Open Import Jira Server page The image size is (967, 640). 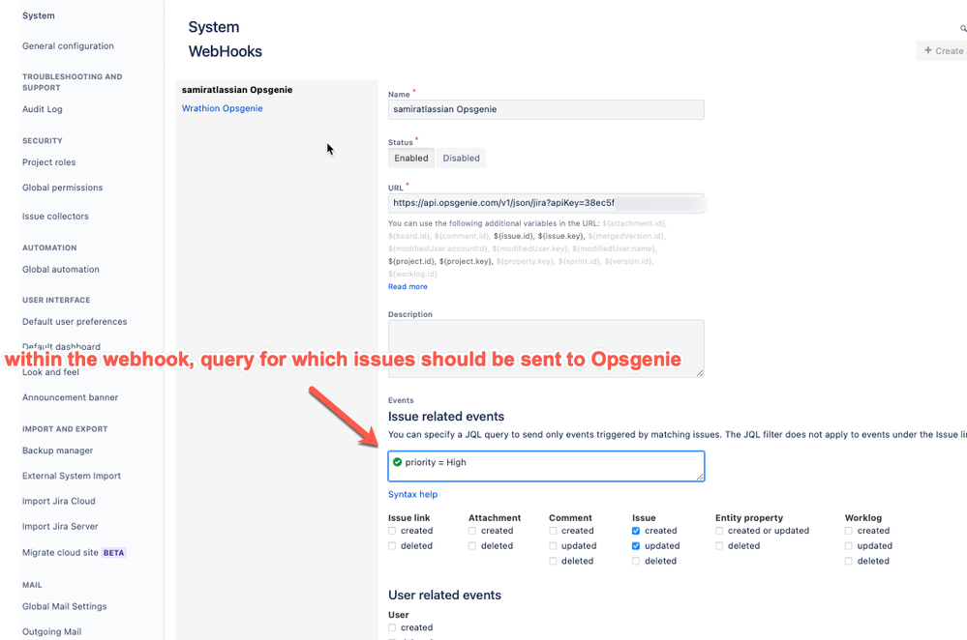click(x=60, y=527)
